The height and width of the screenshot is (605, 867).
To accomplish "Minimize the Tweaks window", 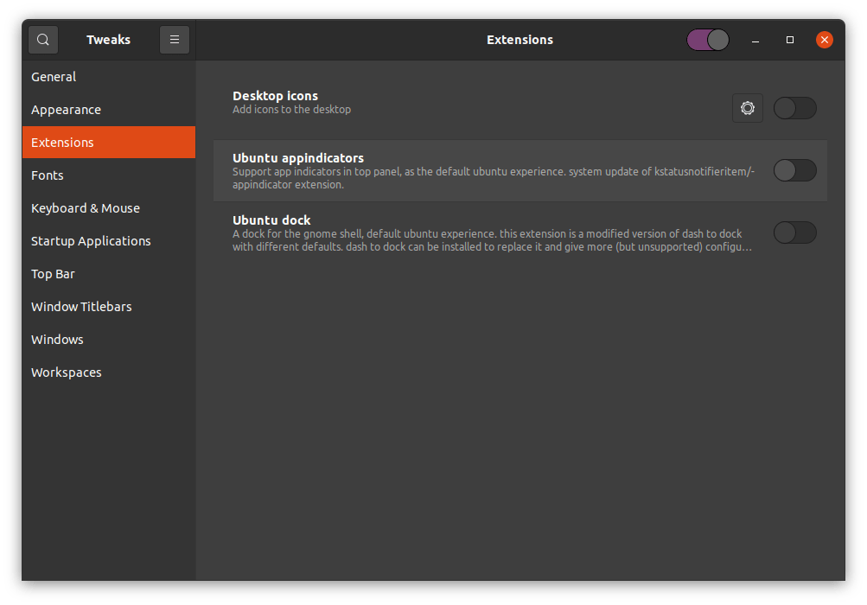I will 755,40.
